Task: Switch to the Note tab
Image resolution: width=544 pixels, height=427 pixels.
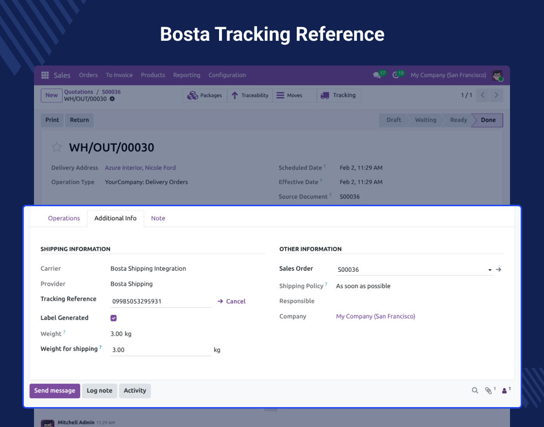Action: coord(158,218)
